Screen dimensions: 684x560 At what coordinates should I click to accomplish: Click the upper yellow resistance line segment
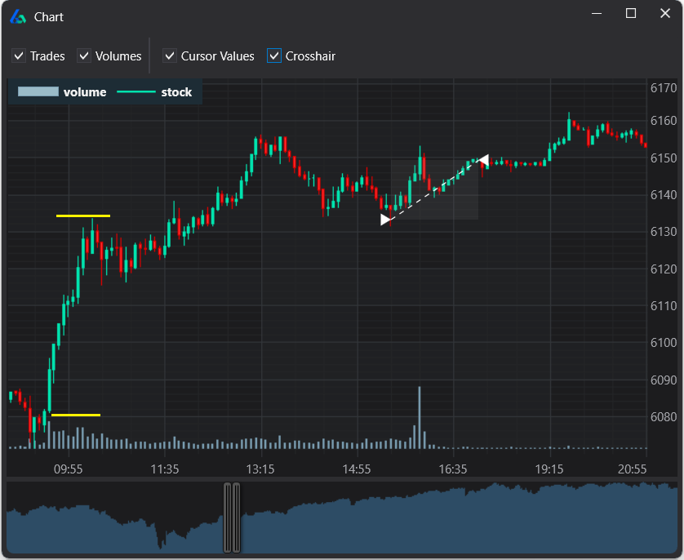[x=82, y=216]
